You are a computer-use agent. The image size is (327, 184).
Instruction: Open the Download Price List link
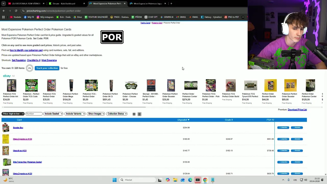tap(297, 110)
